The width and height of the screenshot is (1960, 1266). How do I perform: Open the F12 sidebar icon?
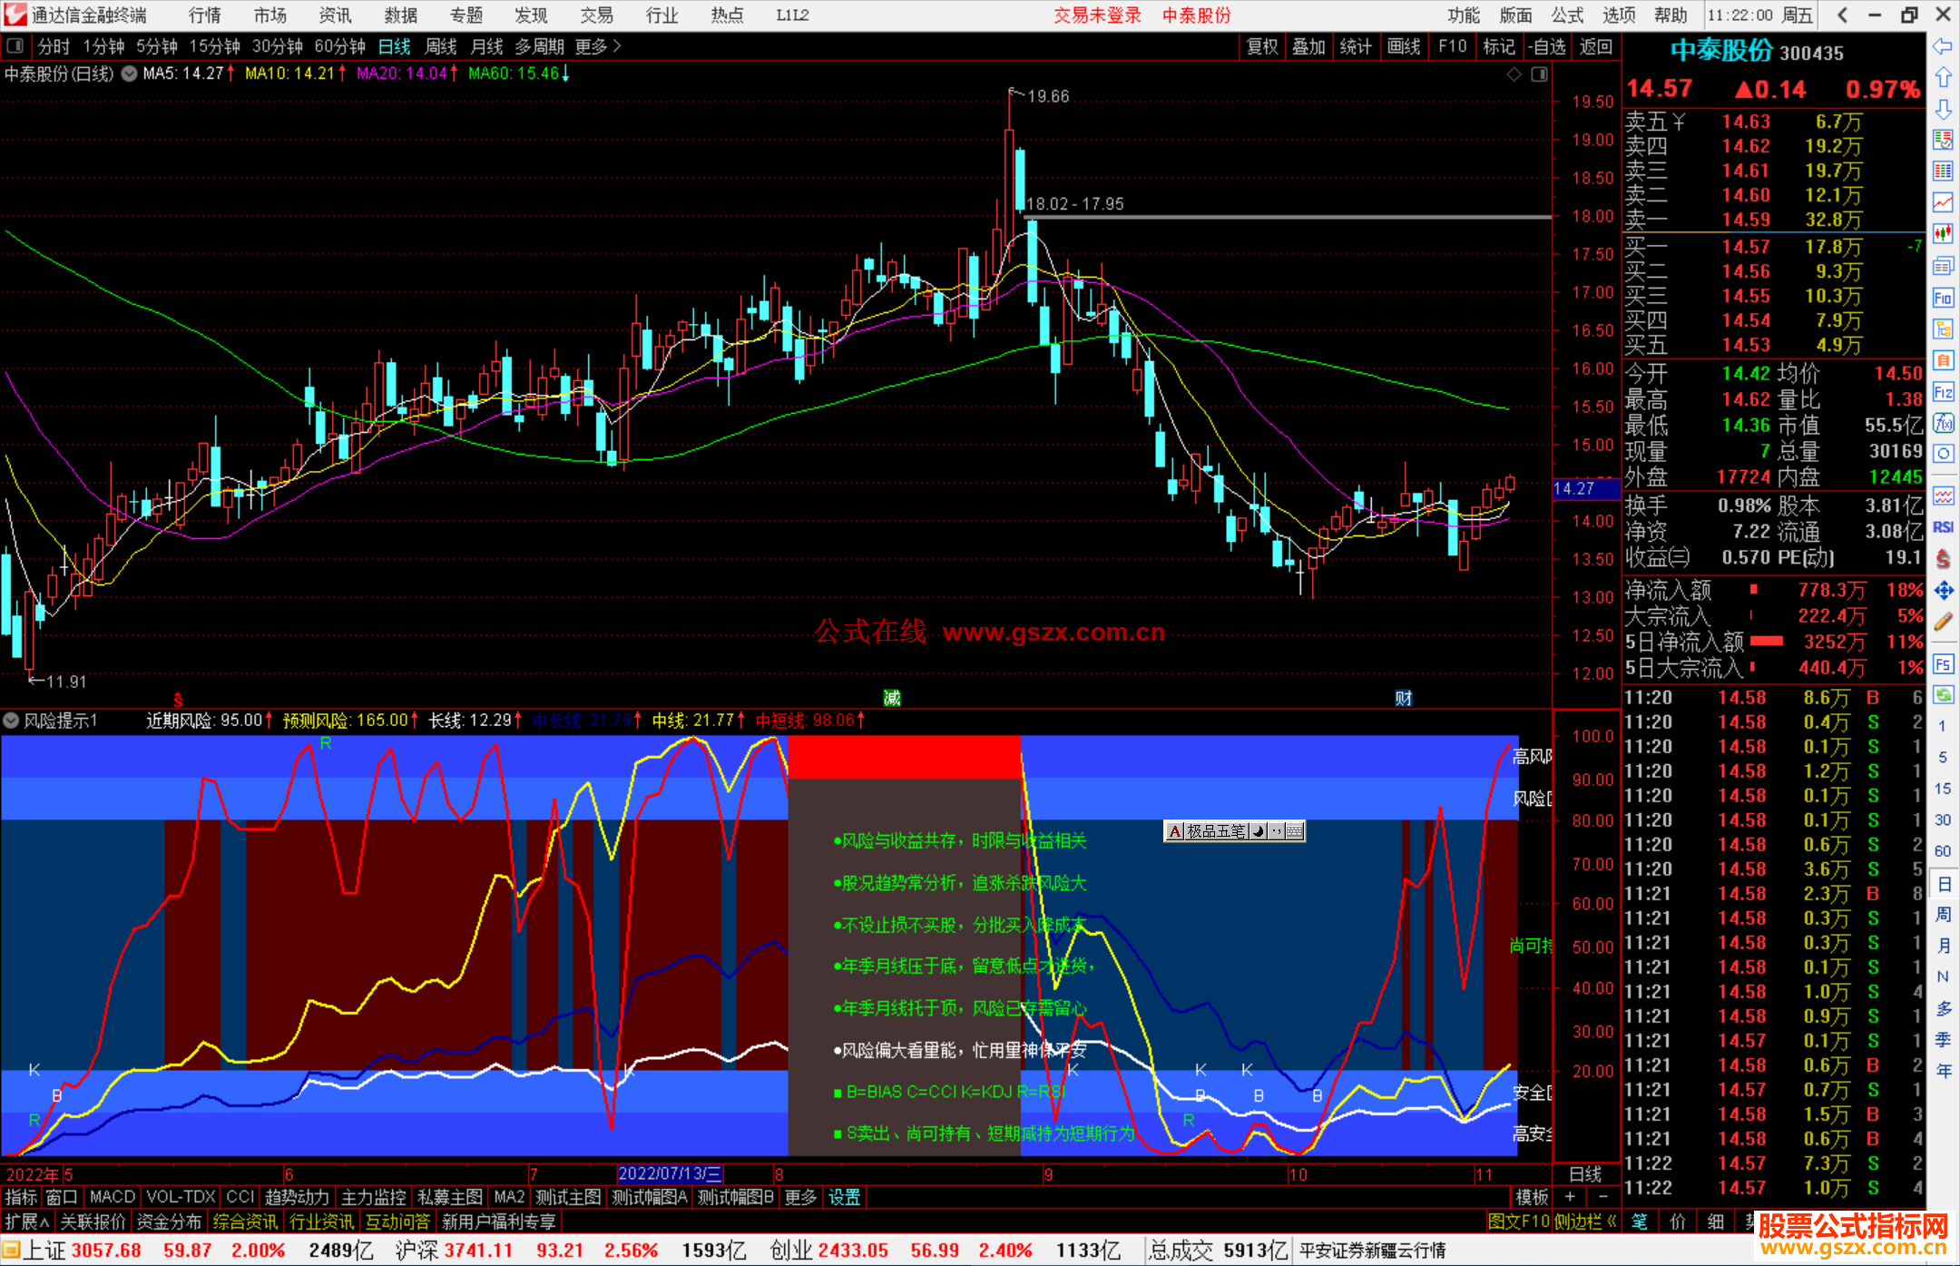tap(1943, 392)
